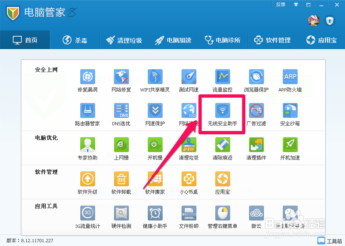Screen dimensions: 345x246
Task: Go to the 清理垃圾 top tab
Action: (124, 40)
